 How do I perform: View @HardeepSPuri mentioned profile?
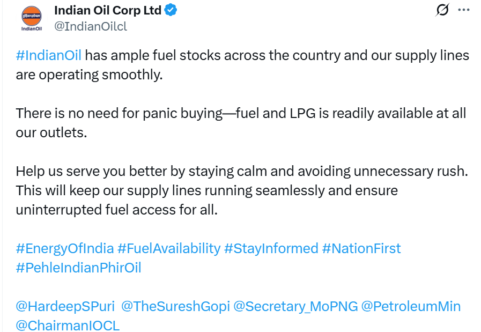click(x=54, y=306)
